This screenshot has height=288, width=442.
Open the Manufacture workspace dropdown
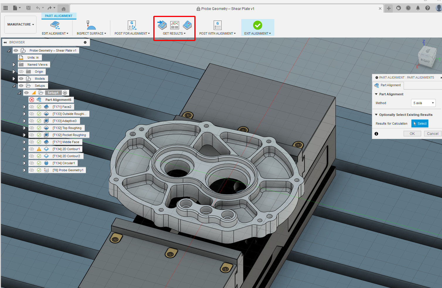point(21,24)
